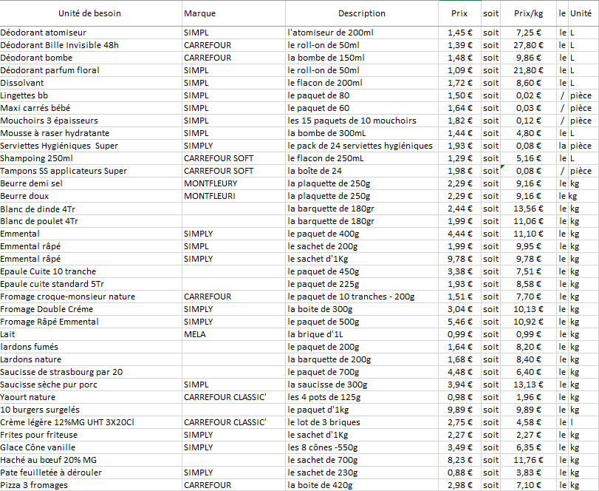
Task: Click the 'lardons fumés' cell
Action: tap(91, 348)
